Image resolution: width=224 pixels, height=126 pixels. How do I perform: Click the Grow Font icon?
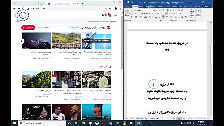(156, 17)
